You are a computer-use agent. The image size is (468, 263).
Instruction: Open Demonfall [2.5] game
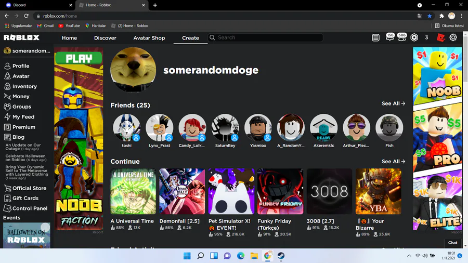[182, 191]
